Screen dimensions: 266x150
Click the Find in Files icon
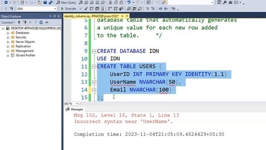pyautogui.click(x=164, y=2)
